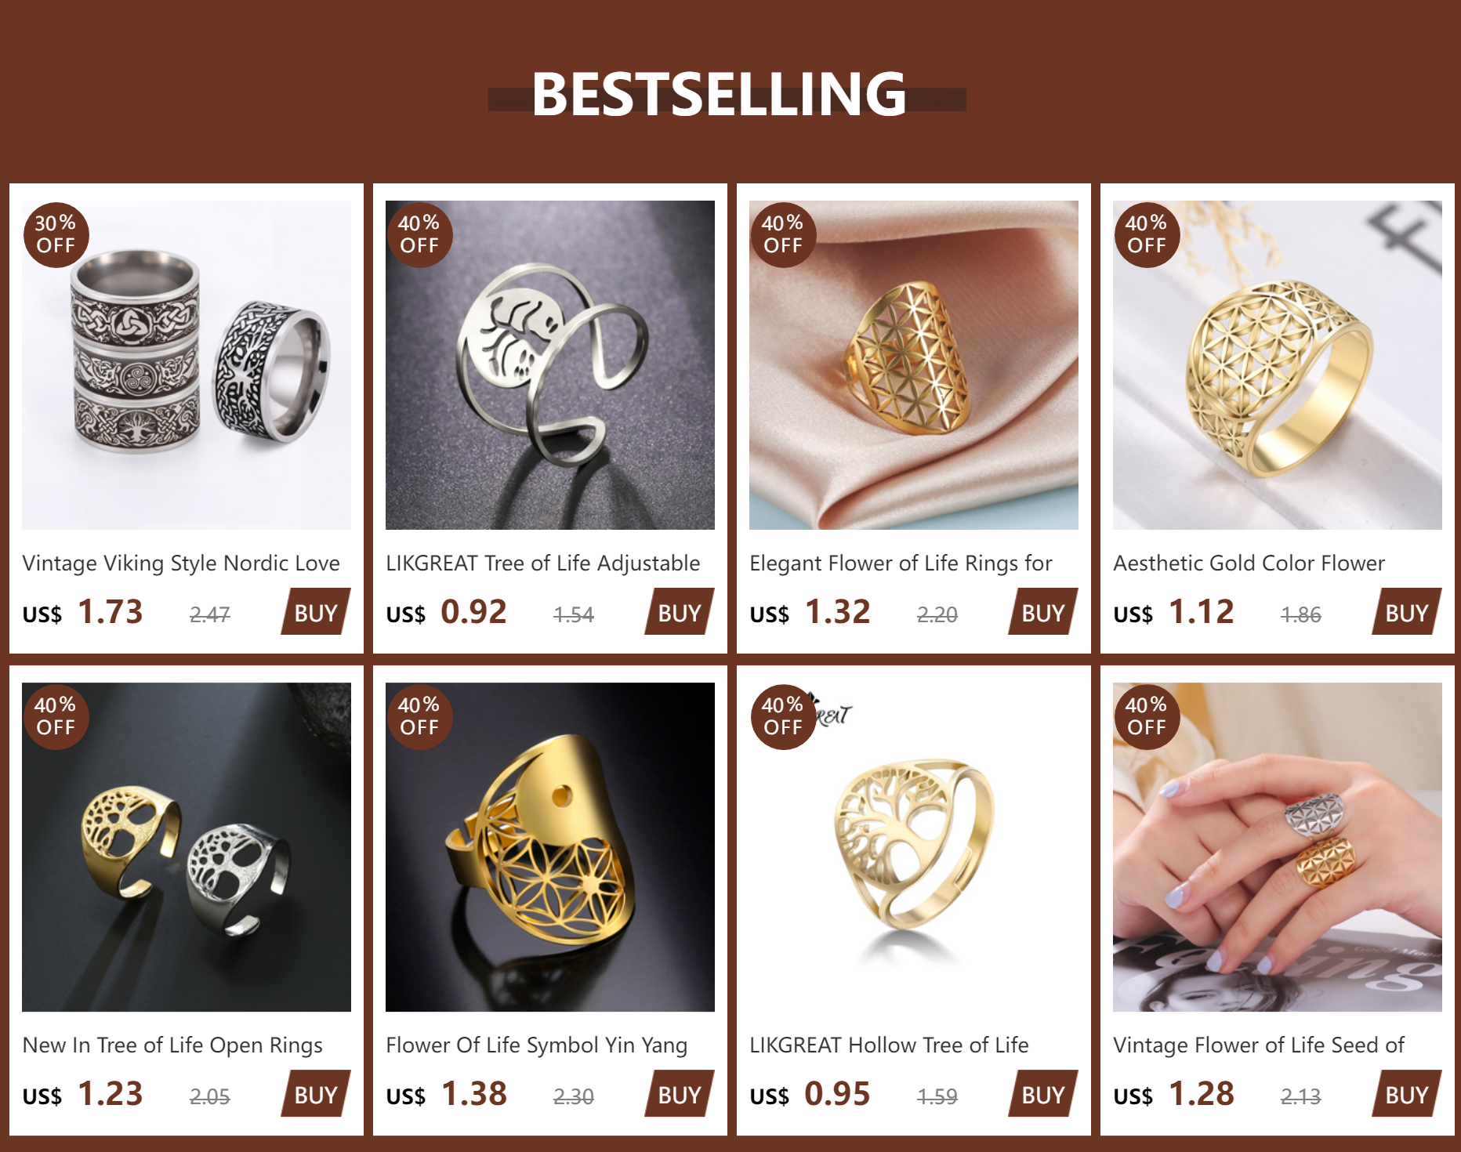
Task: Open hands wearing Flower of Life rings image
Action: click(1278, 847)
